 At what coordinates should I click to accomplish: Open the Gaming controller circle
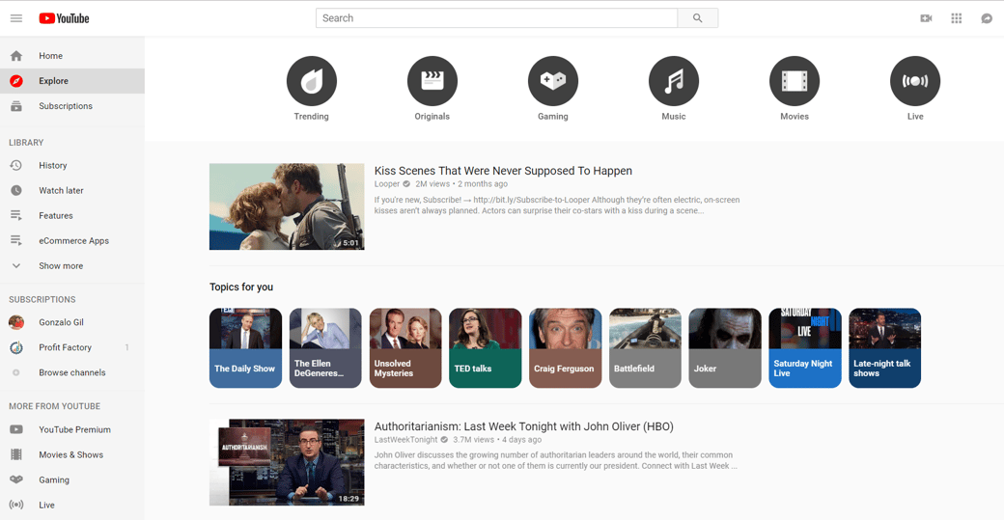(x=552, y=81)
